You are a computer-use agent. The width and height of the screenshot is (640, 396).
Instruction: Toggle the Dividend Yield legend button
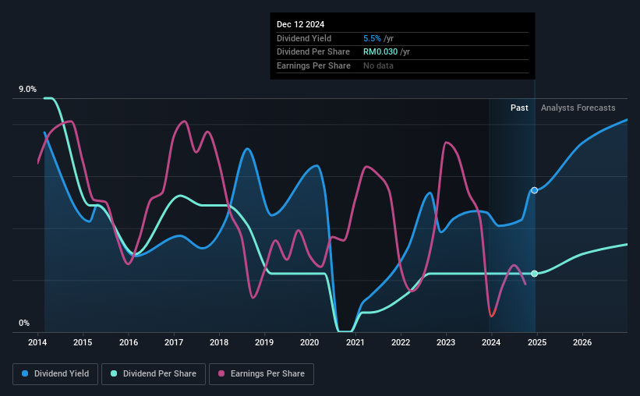pos(55,374)
